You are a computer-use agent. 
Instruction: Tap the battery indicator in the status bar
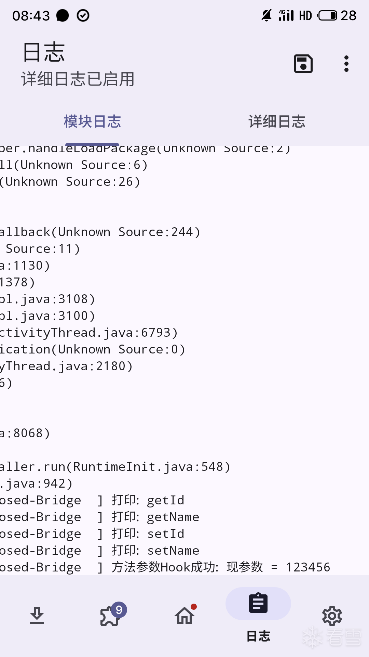[328, 15]
